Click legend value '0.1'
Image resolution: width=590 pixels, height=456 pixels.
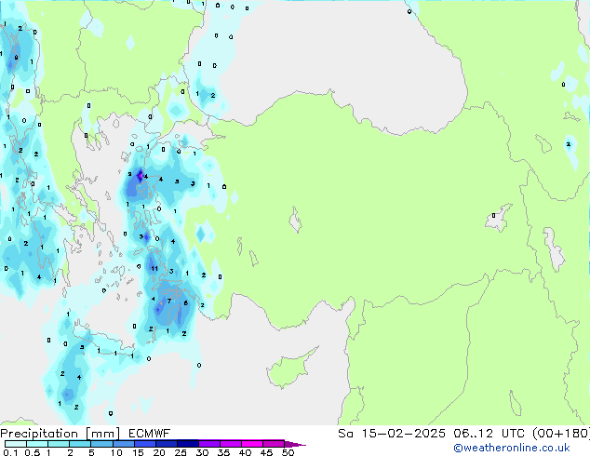[10, 452]
